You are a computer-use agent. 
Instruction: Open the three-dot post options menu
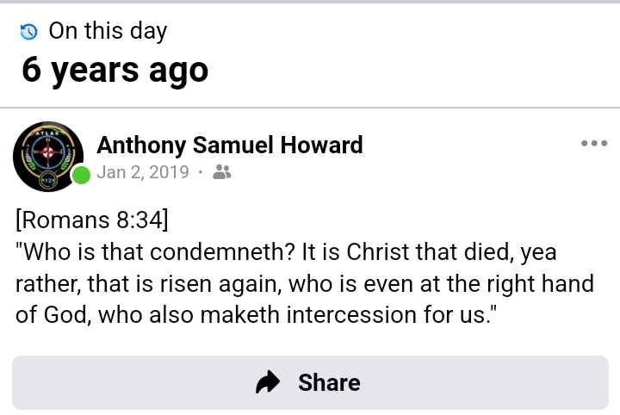coord(594,144)
